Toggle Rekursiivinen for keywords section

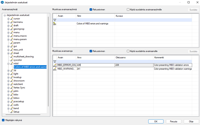pyautogui.click(x=91, y=51)
